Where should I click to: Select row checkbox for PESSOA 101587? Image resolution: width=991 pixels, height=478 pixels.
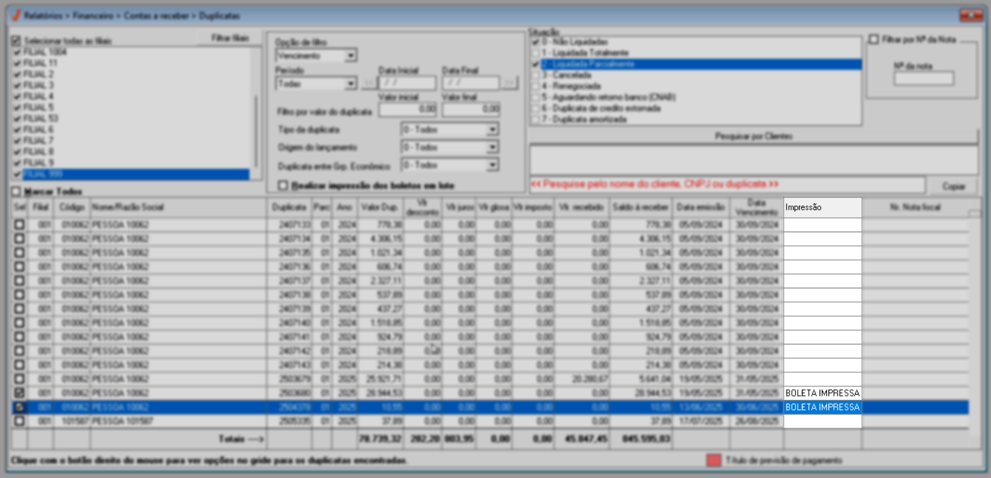20,421
